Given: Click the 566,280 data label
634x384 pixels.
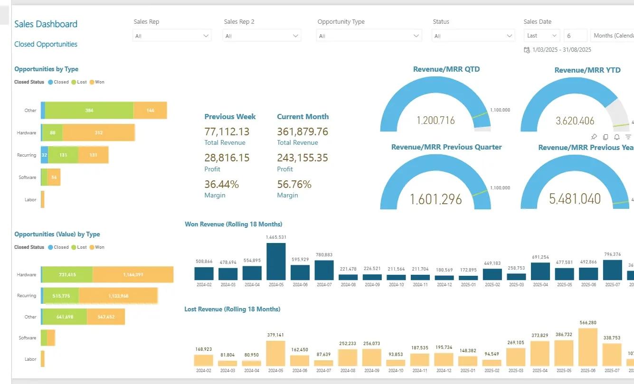Looking at the screenshot, I should pos(588,323).
